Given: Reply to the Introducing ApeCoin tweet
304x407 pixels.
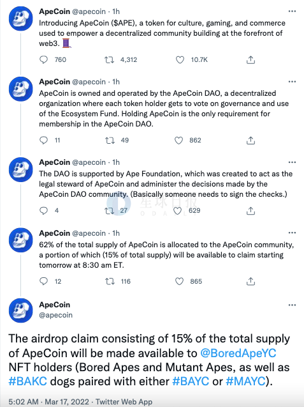Looking at the screenshot, I should point(43,59).
